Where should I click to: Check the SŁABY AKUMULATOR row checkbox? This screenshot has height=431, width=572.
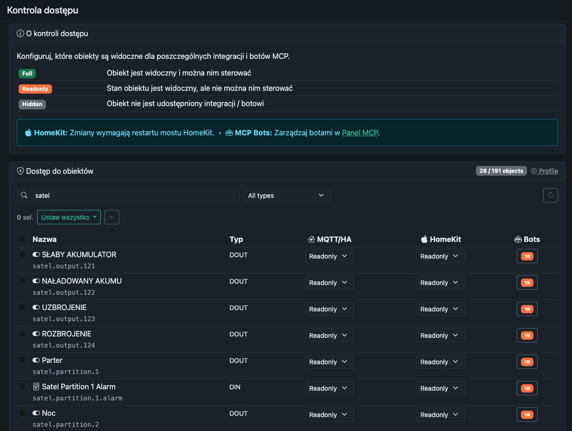pyautogui.click(x=22, y=254)
